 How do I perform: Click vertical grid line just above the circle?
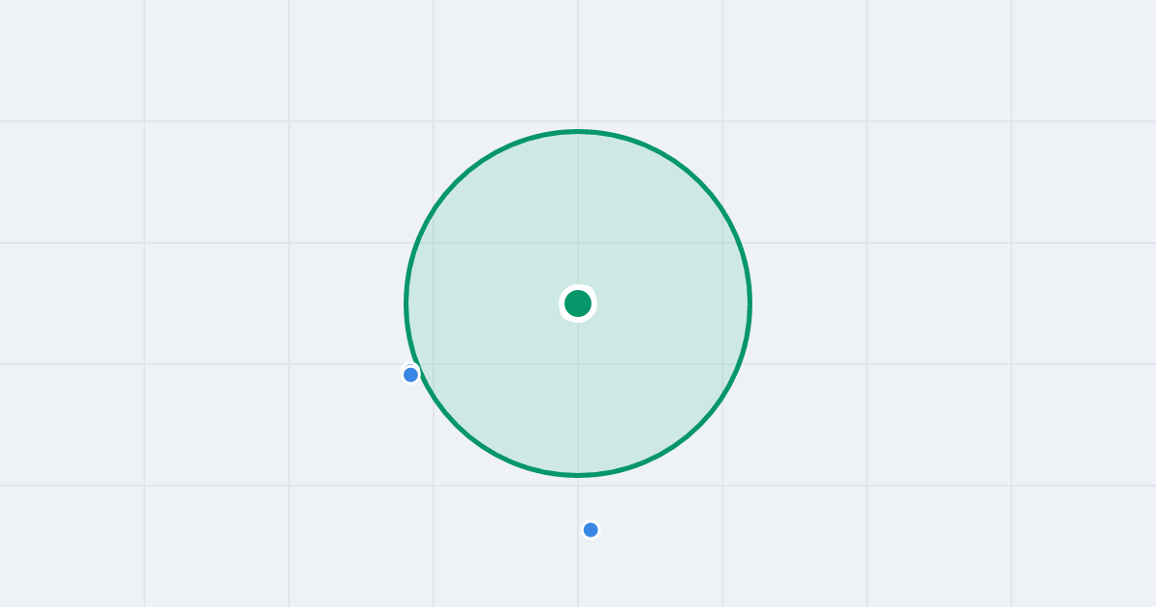pyautogui.click(x=578, y=64)
